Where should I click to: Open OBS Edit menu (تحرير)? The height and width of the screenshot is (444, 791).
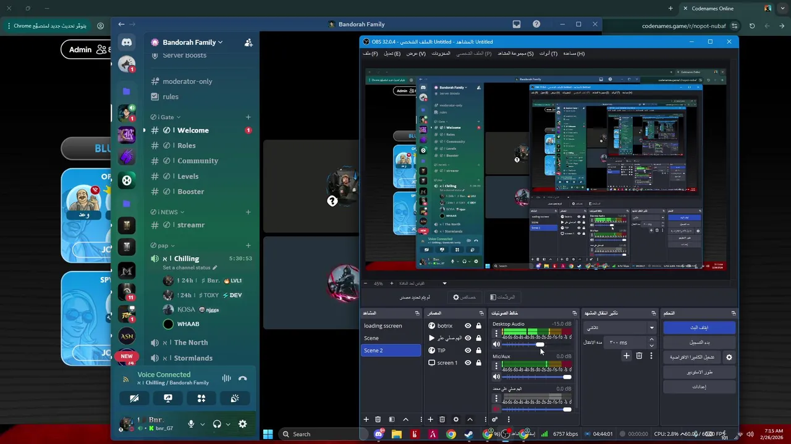point(392,54)
